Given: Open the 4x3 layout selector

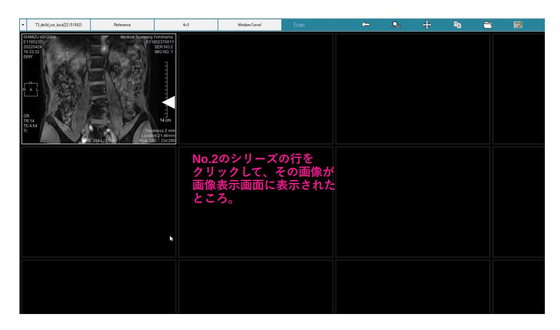Looking at the screenshot, I should point(186,25).
